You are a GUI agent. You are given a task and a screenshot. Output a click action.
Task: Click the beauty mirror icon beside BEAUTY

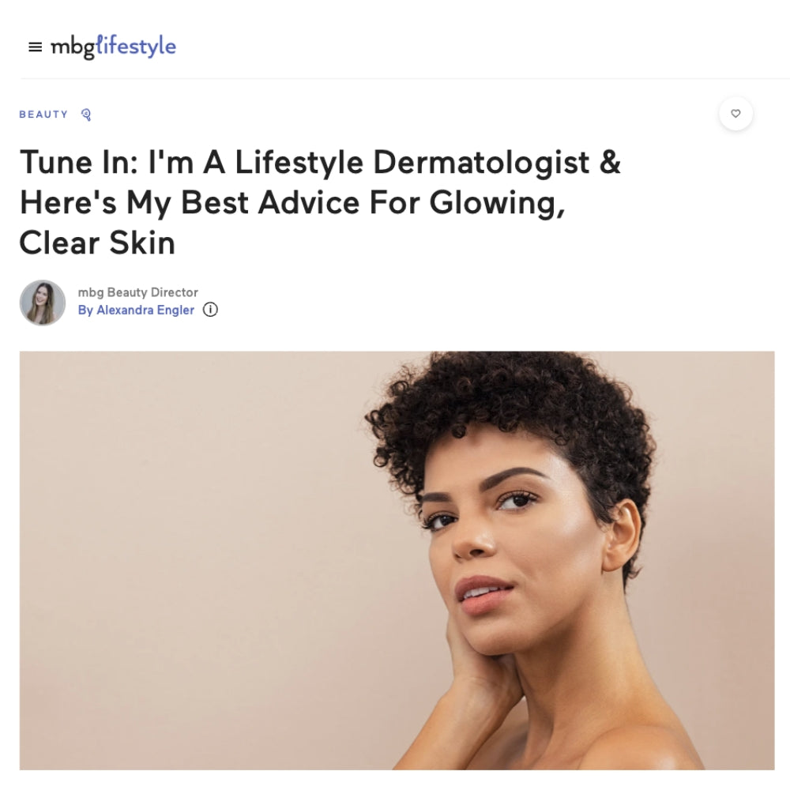pos(86,115)
